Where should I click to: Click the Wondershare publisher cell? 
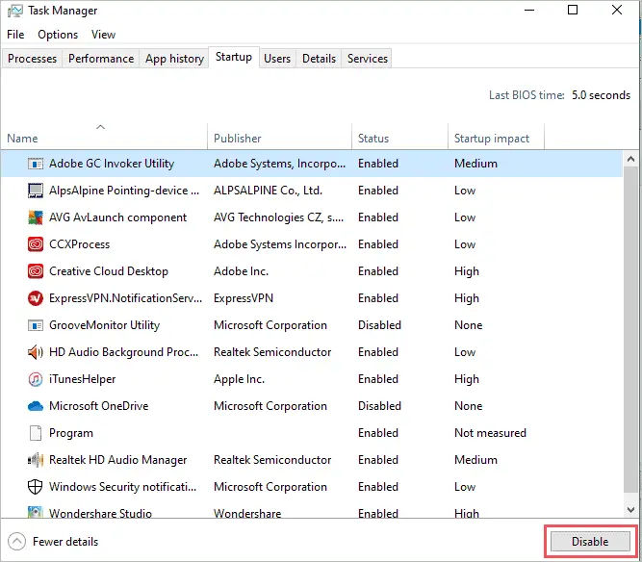point(247,513)
